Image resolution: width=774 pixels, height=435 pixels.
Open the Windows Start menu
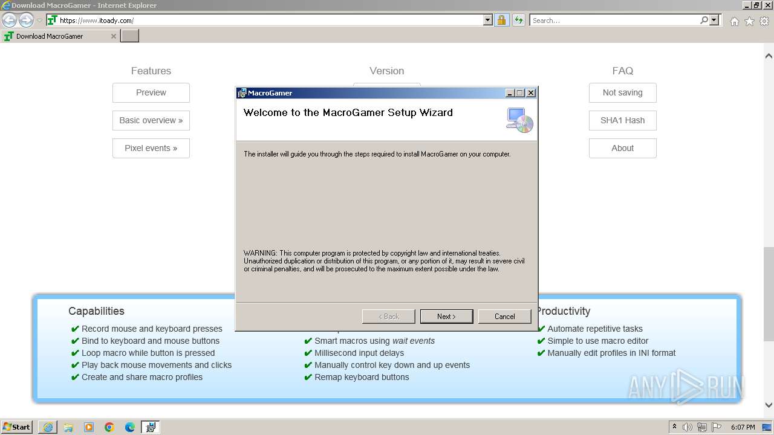click(16, 427)
